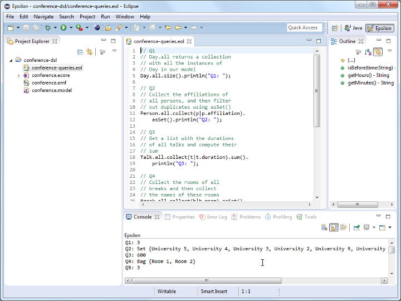Switch to the Java perspective
The width and height of the screenshot is (401, 301).
tap(353, 28)
